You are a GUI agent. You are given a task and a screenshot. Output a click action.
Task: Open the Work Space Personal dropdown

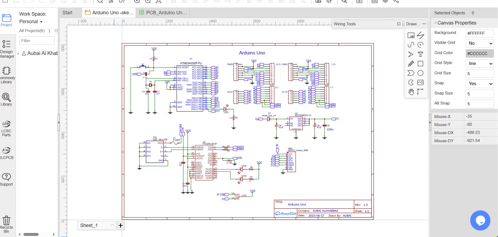[31, 22]
